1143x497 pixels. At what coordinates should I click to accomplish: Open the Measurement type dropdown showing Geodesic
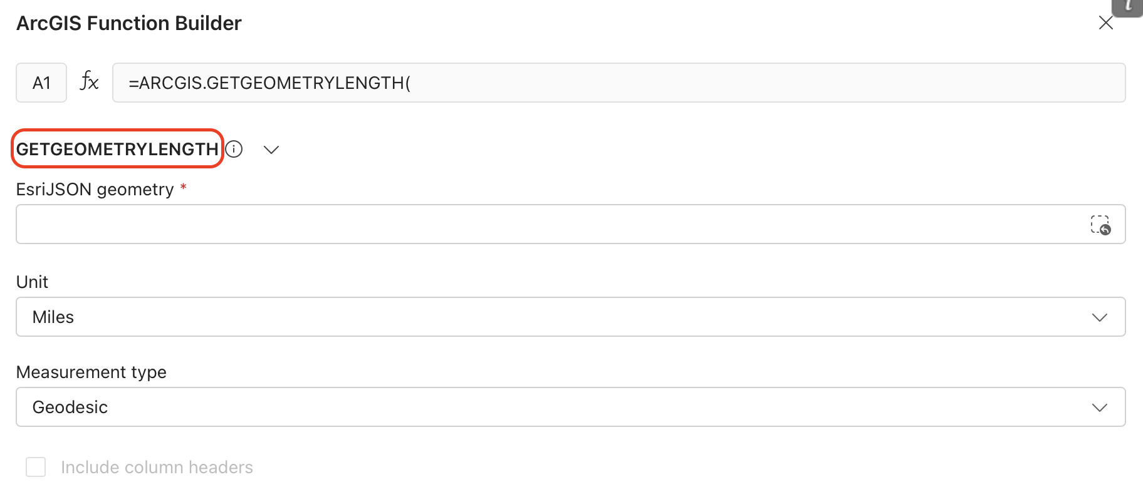pyautogui.click(x=570, y=407)
